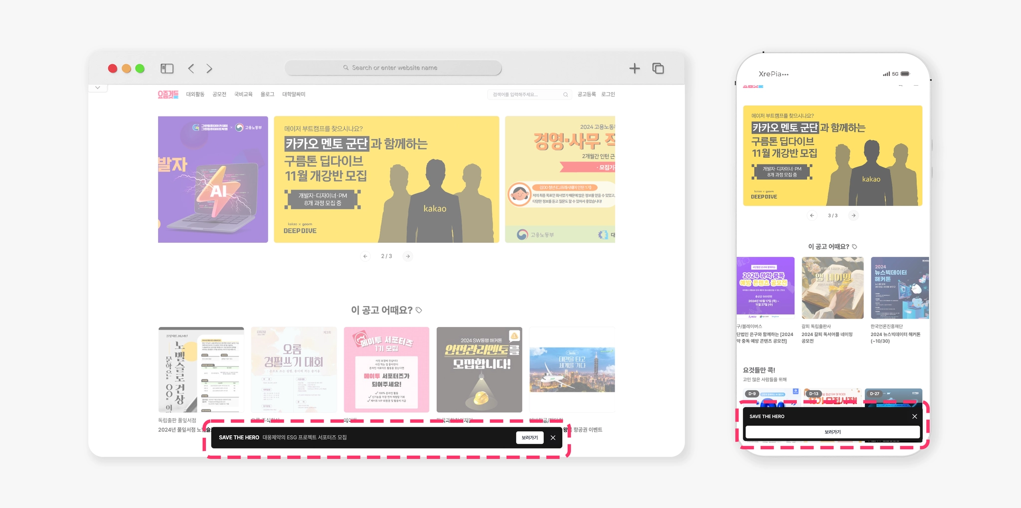Screen dimensions: 1021x508
Task: Open the 대학말싸미 menu
Action: 294,94
